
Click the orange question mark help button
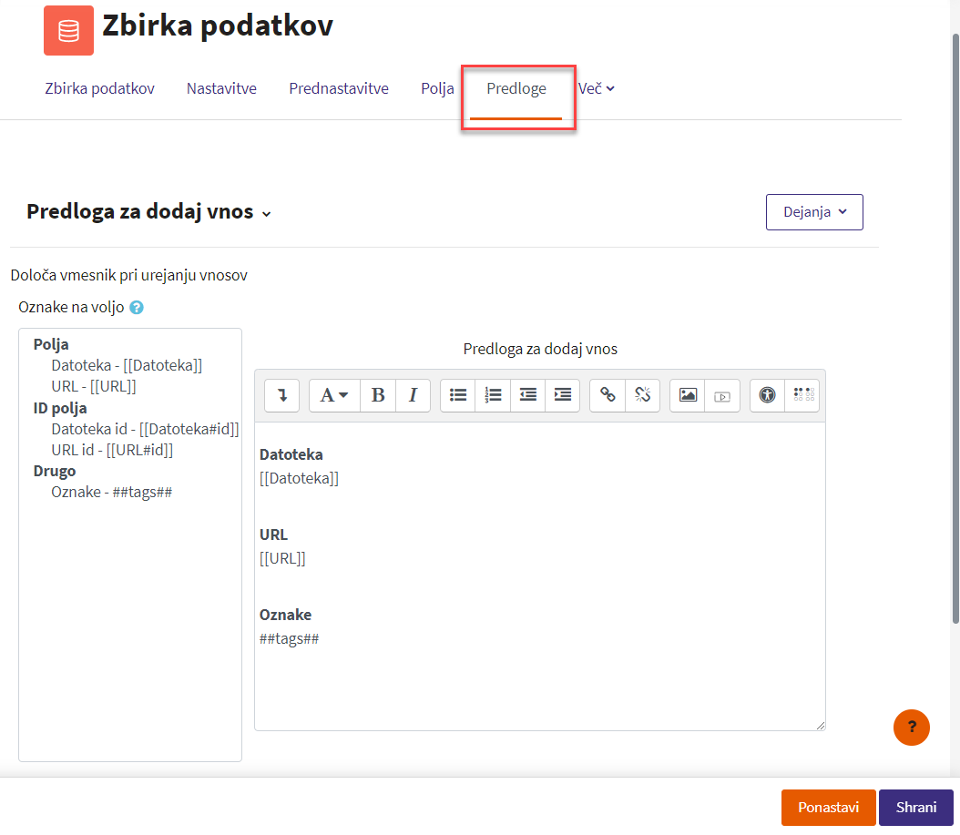(x=911, y=728)
